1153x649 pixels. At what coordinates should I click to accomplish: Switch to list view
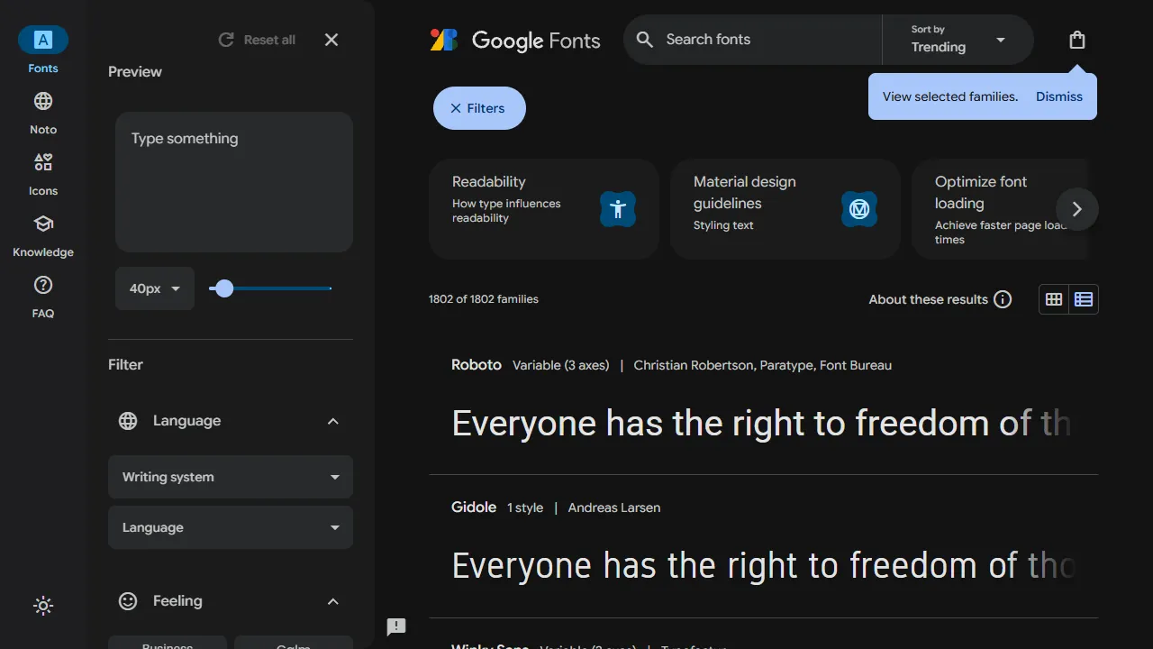[1084, 299]
